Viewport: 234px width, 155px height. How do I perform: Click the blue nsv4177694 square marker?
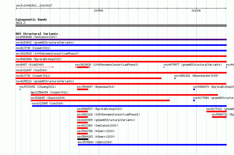pyautogui.click(x=194, y=100)
